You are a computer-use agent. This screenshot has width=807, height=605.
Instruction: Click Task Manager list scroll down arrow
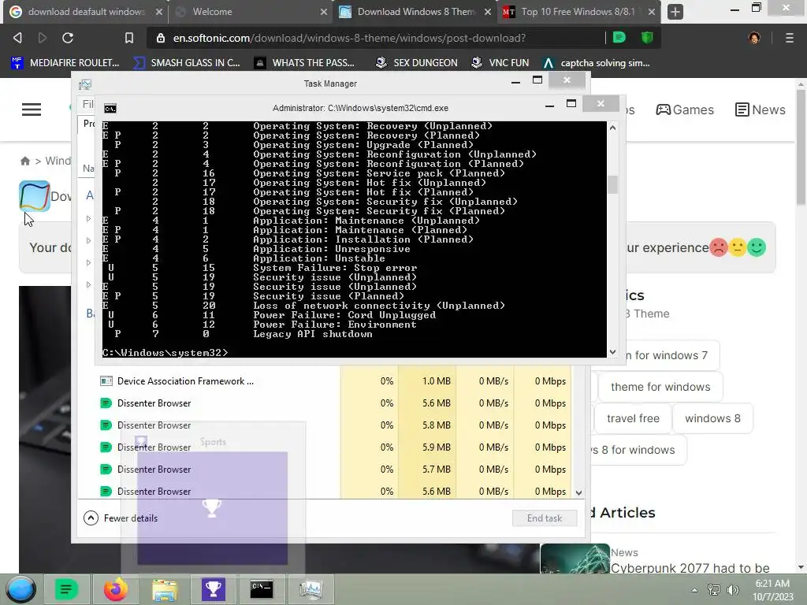pyautogui.click(x=578, y=493)
